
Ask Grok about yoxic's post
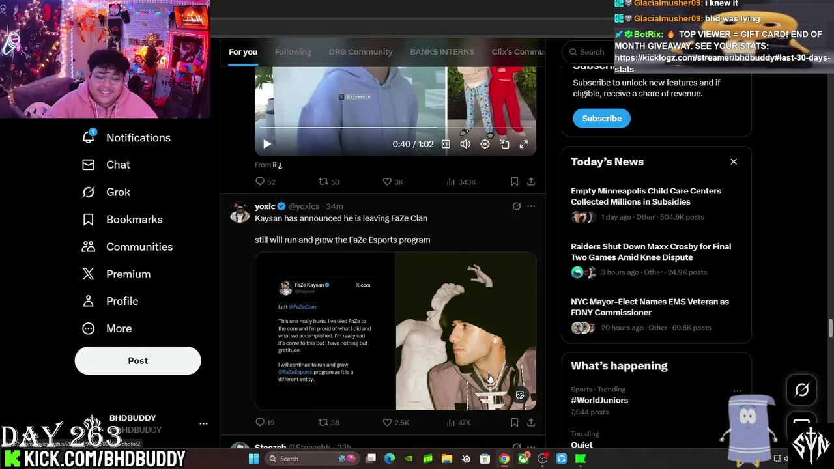tap(517, 206)
